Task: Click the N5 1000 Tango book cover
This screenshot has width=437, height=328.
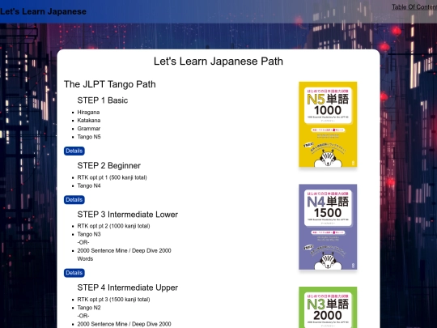Action: 328,125
